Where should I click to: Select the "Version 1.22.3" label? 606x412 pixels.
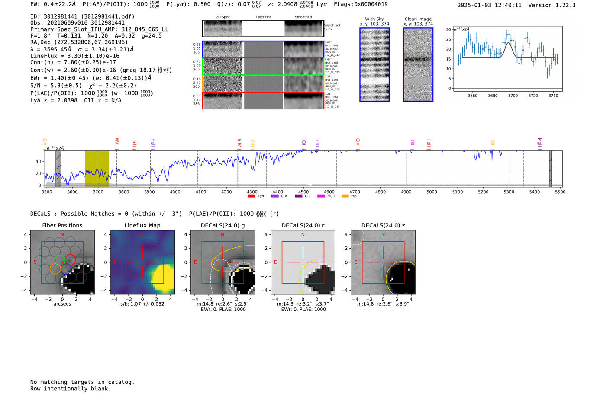pyautogui.click(x=552, y=6)
